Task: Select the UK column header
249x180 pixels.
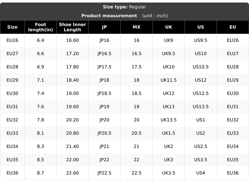Action: (168, 27)
